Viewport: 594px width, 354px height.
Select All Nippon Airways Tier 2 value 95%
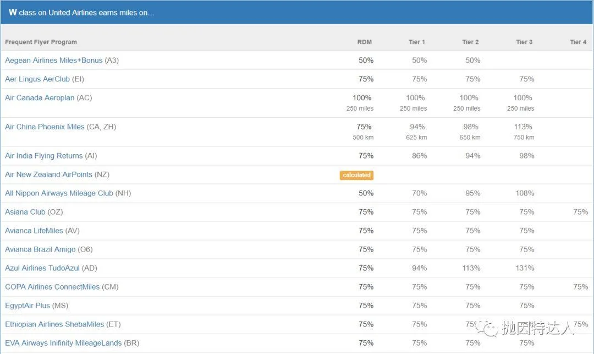coord(473,193)
